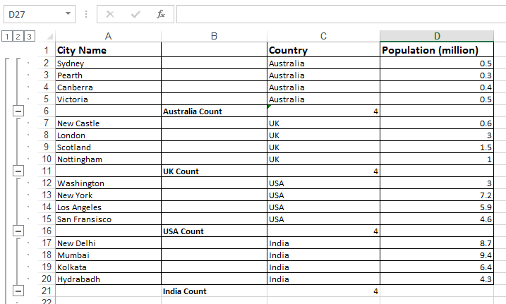Select the New Delhi cell
506x304 pixels.
point(109,243)
